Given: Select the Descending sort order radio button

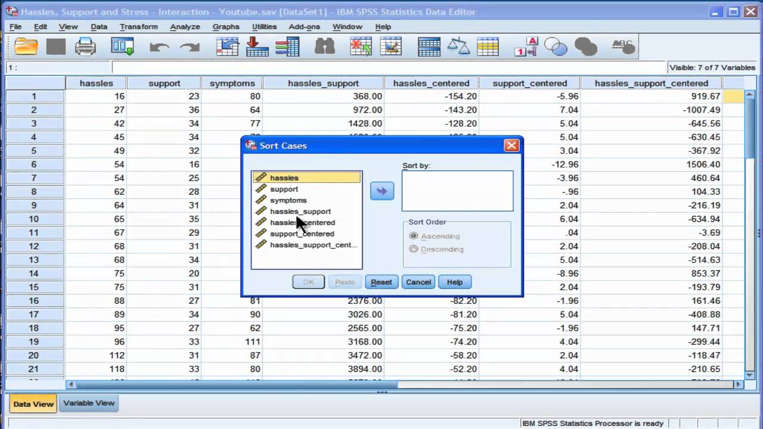Looking at the screenshot, I should click(414, 249).
